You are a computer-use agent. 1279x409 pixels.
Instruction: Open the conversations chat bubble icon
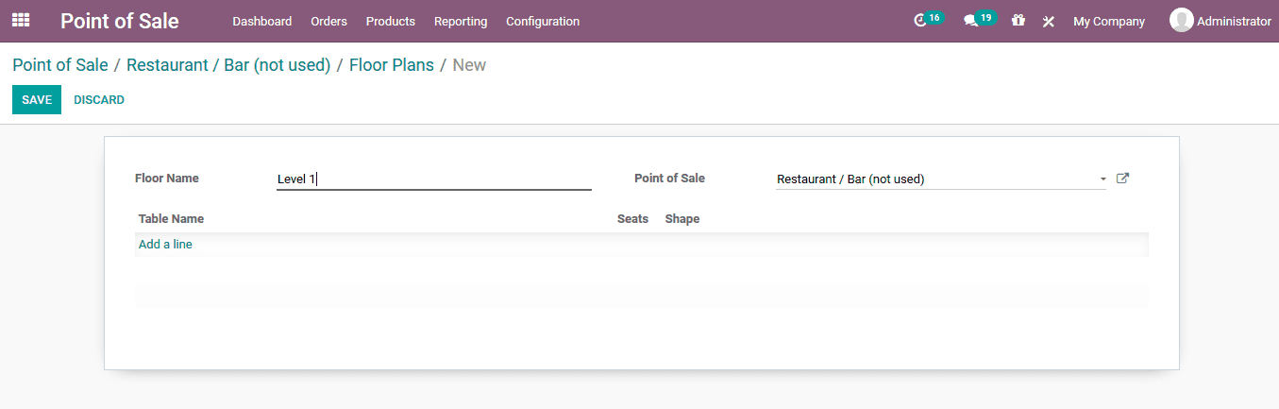pos(970,21)
